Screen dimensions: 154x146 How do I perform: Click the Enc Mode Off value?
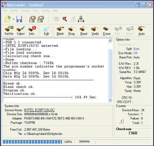[x=135, y=53]
